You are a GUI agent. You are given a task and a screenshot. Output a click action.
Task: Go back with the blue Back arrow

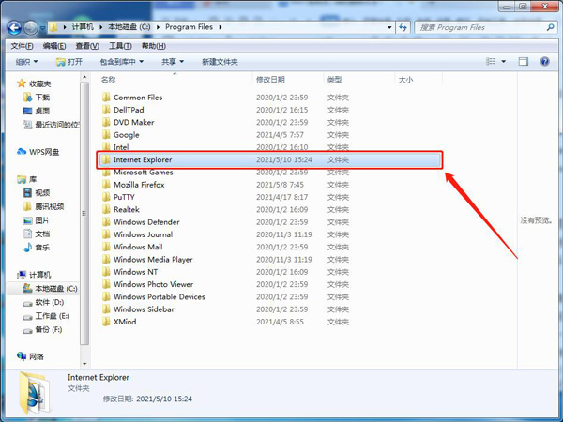[x=14, y=27]
